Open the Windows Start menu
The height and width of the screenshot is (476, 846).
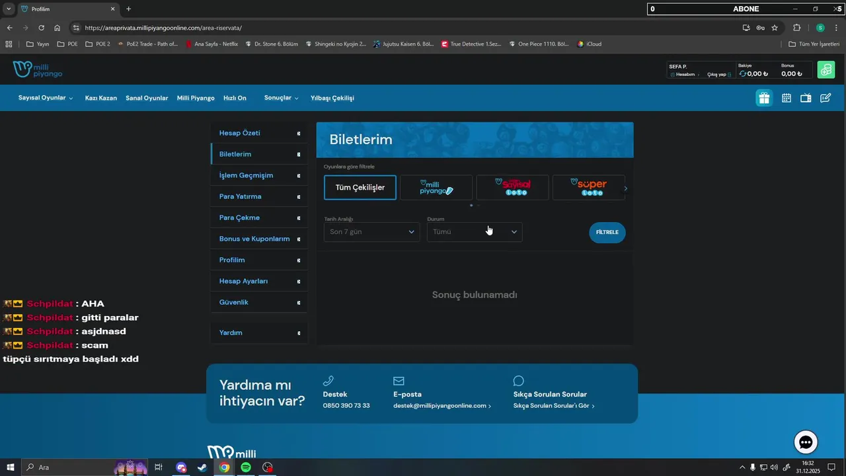tap(10, 467)
